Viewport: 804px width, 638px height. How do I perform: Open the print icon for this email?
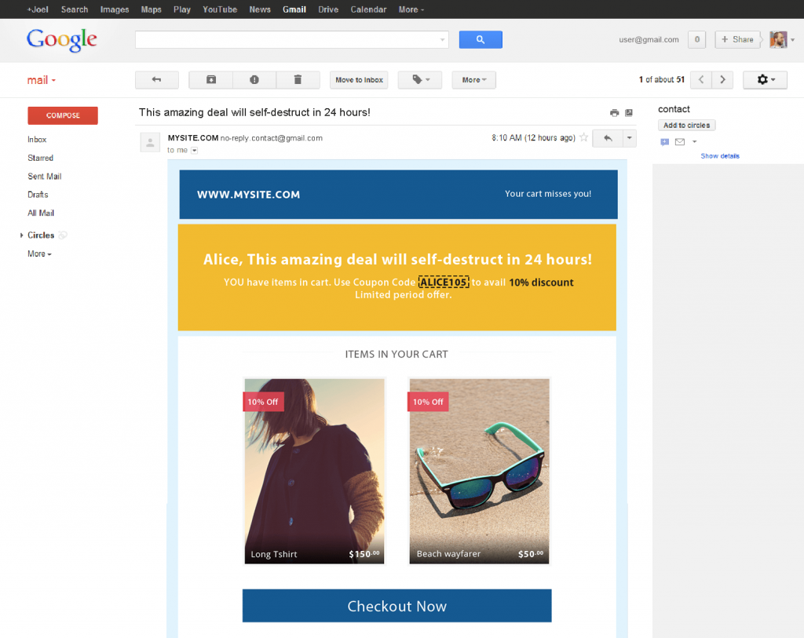coord(615,112)
